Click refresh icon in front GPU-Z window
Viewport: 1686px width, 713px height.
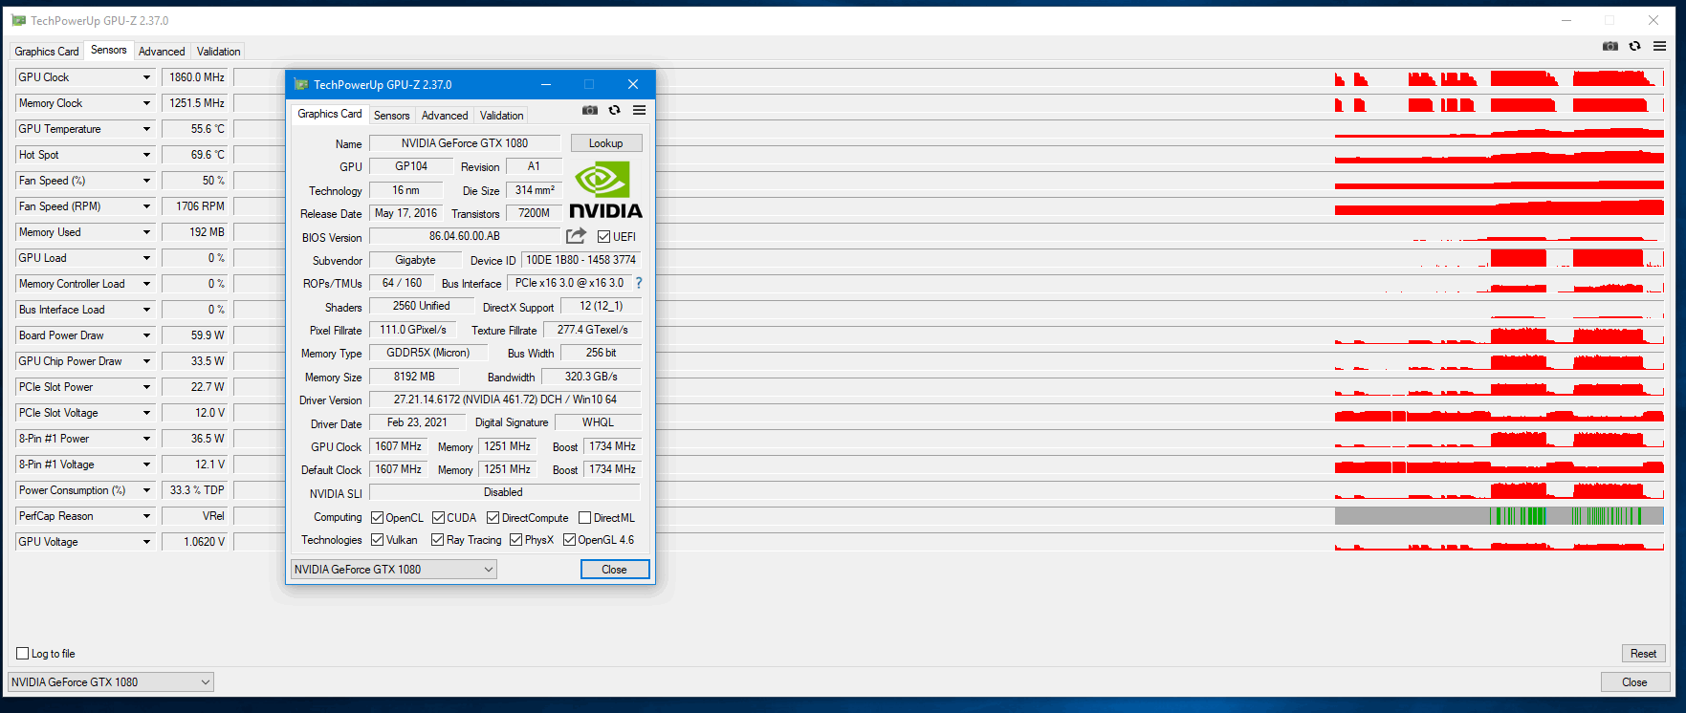pyautogui.click(x=615, y=110)
